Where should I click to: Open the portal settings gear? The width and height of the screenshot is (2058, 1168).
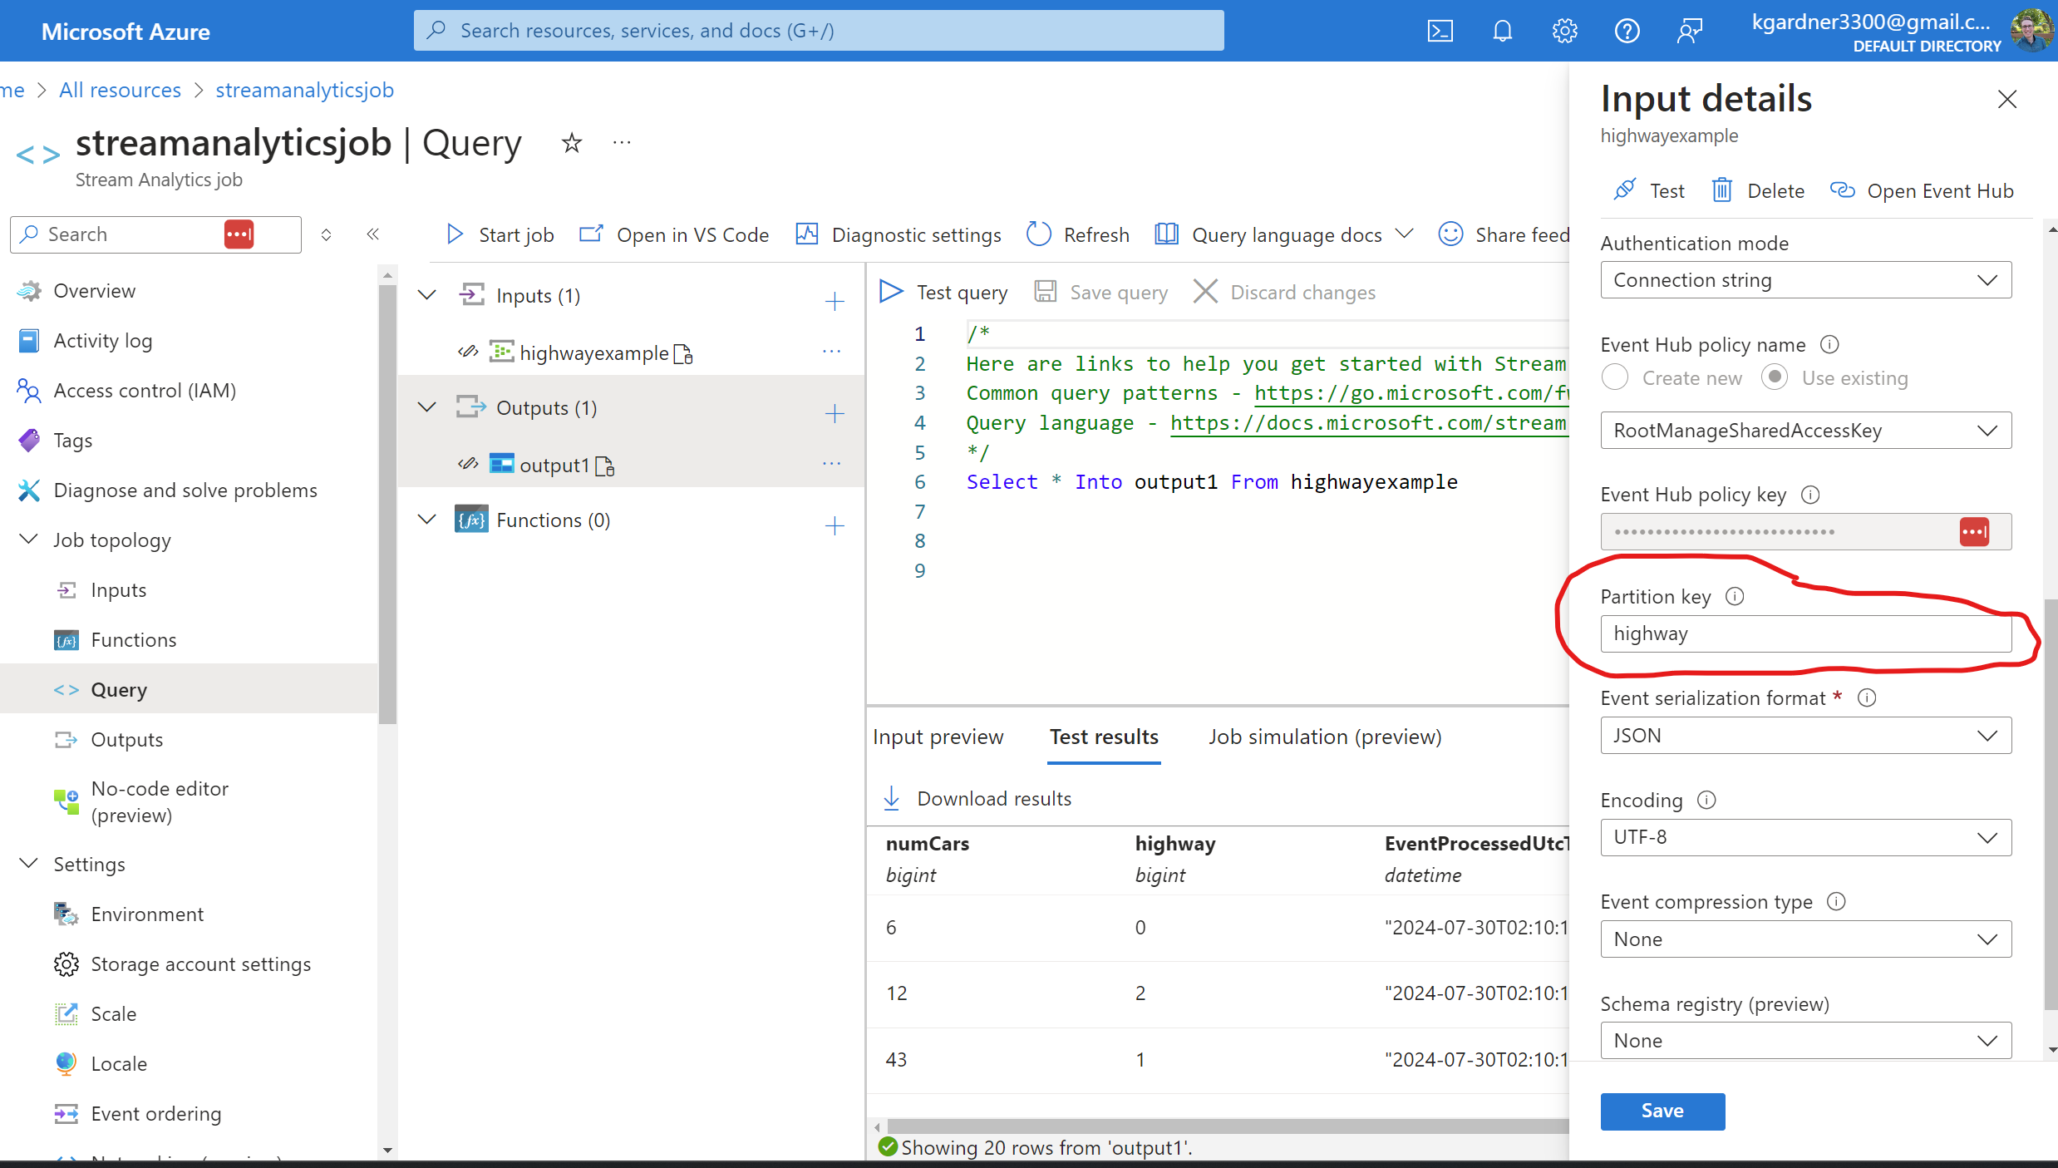click(x=1564, y=31)
